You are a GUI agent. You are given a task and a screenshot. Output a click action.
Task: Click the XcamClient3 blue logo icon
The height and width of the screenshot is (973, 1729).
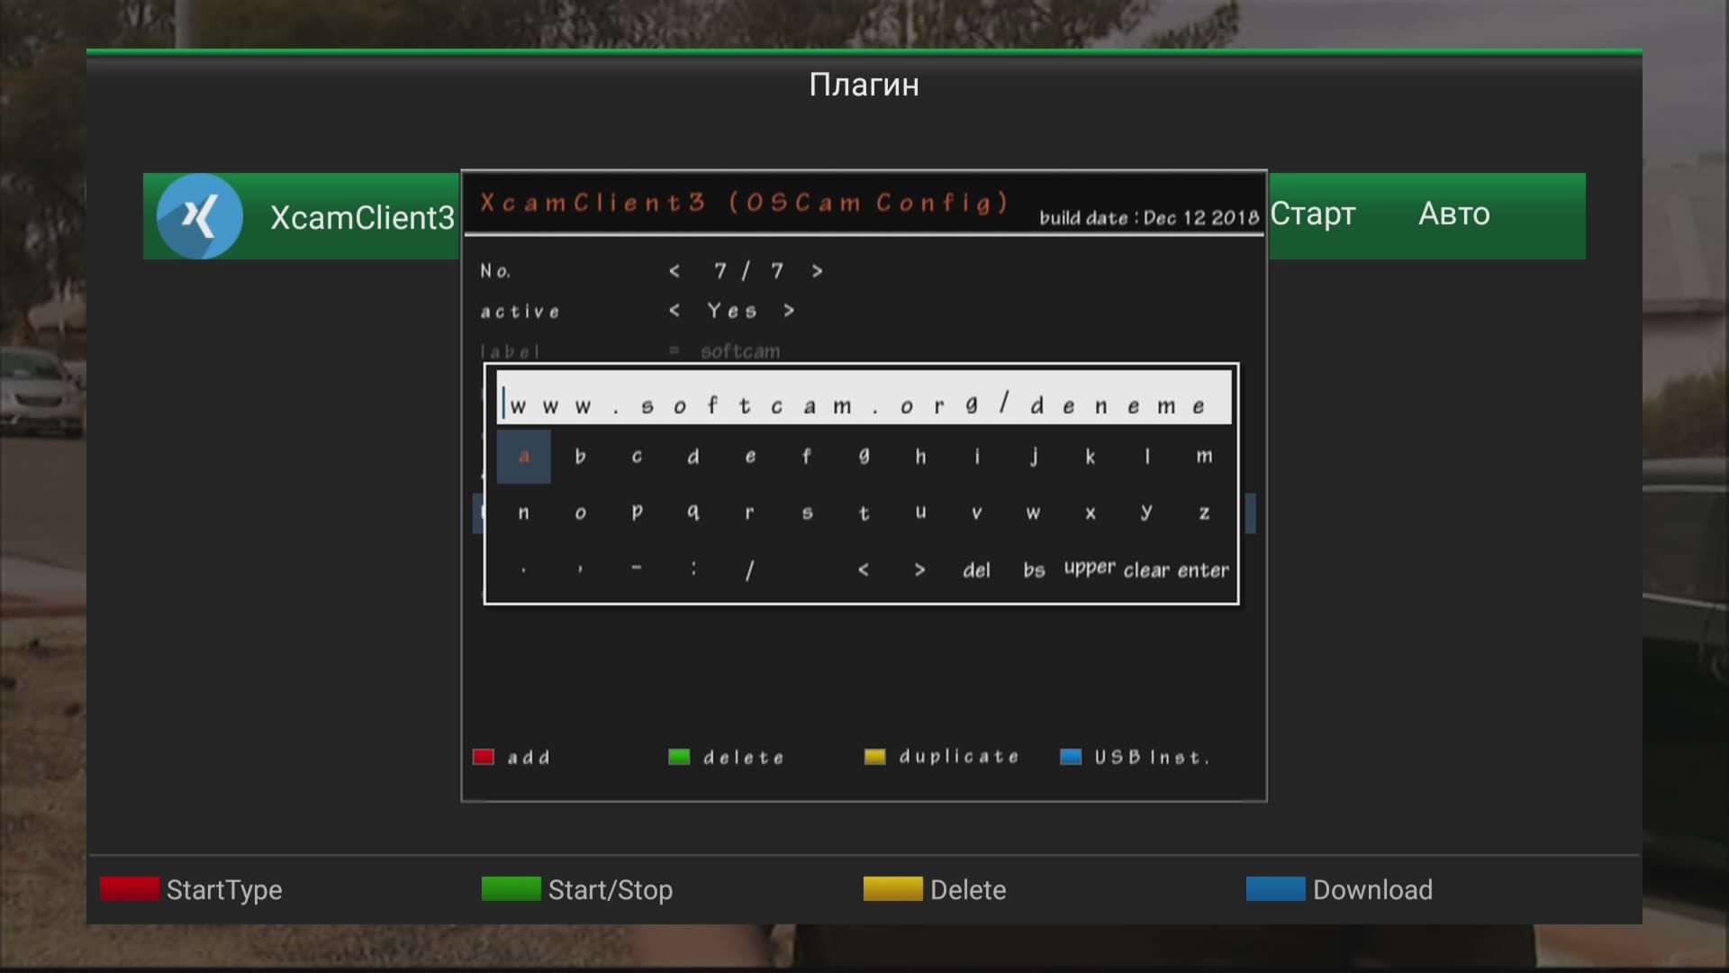[199, 216]
